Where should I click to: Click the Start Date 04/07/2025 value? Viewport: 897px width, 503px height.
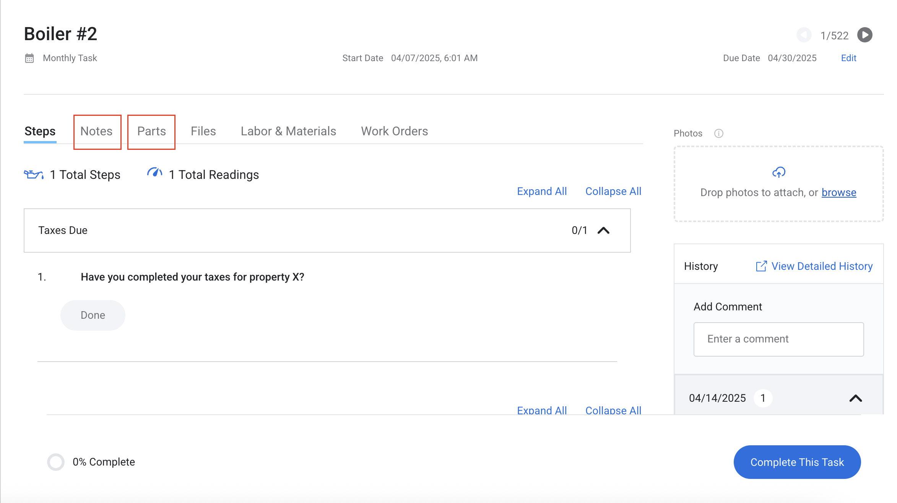click(x=434, y=58)
